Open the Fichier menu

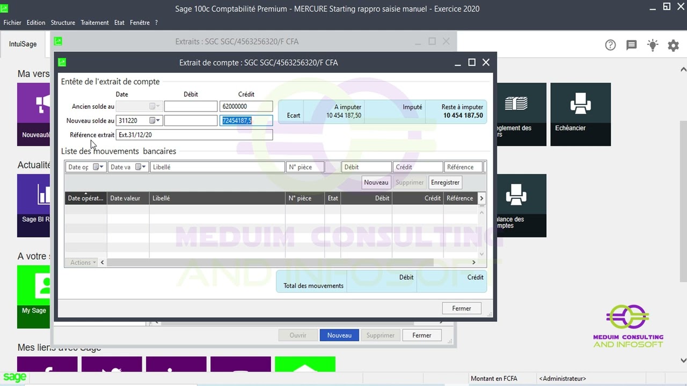(x=12, y=23)
